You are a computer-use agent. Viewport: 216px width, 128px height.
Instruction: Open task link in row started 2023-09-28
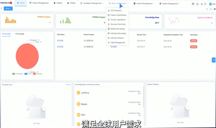click(x=60, y=41)
